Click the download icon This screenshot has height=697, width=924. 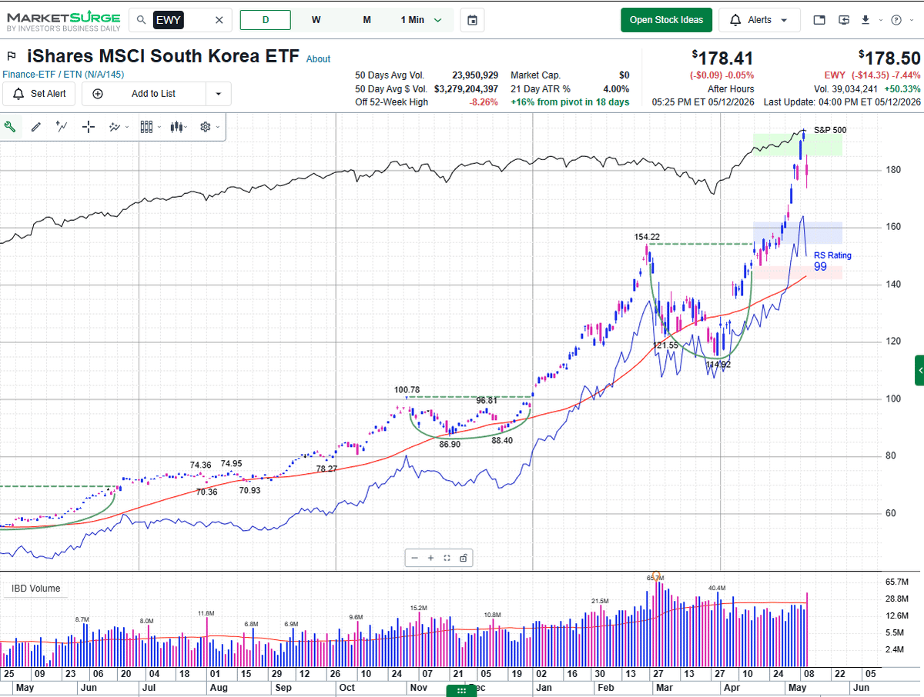[x=865, y=20]
